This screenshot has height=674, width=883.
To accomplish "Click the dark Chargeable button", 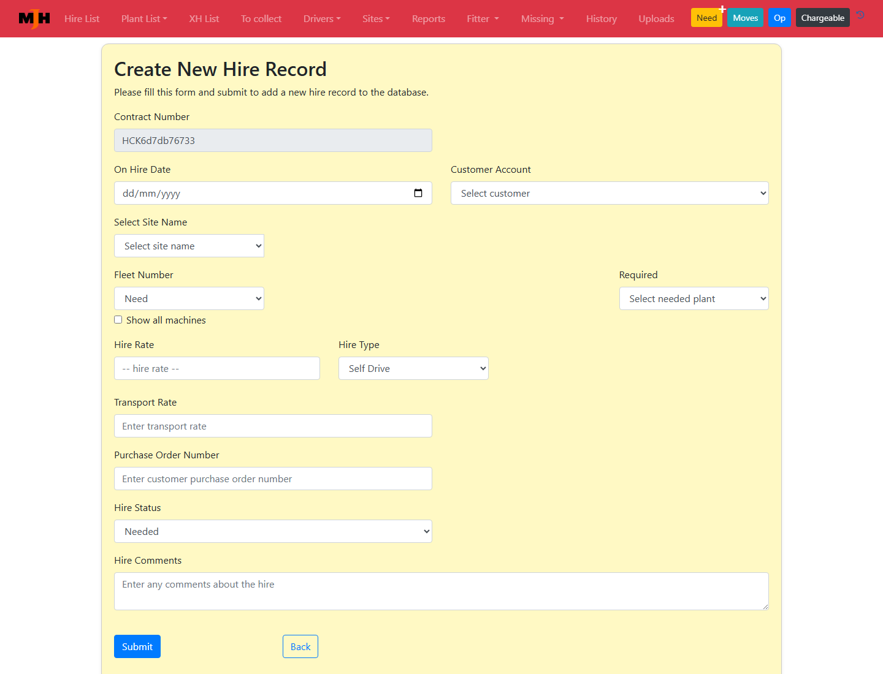I will 823,18.
